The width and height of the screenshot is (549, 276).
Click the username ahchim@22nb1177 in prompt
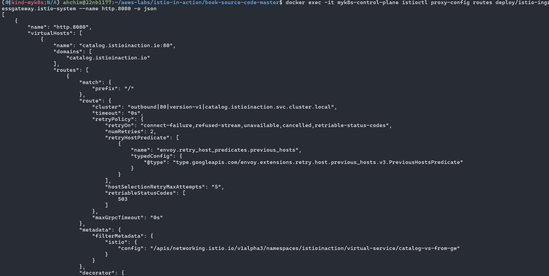(x=87, y=2)
